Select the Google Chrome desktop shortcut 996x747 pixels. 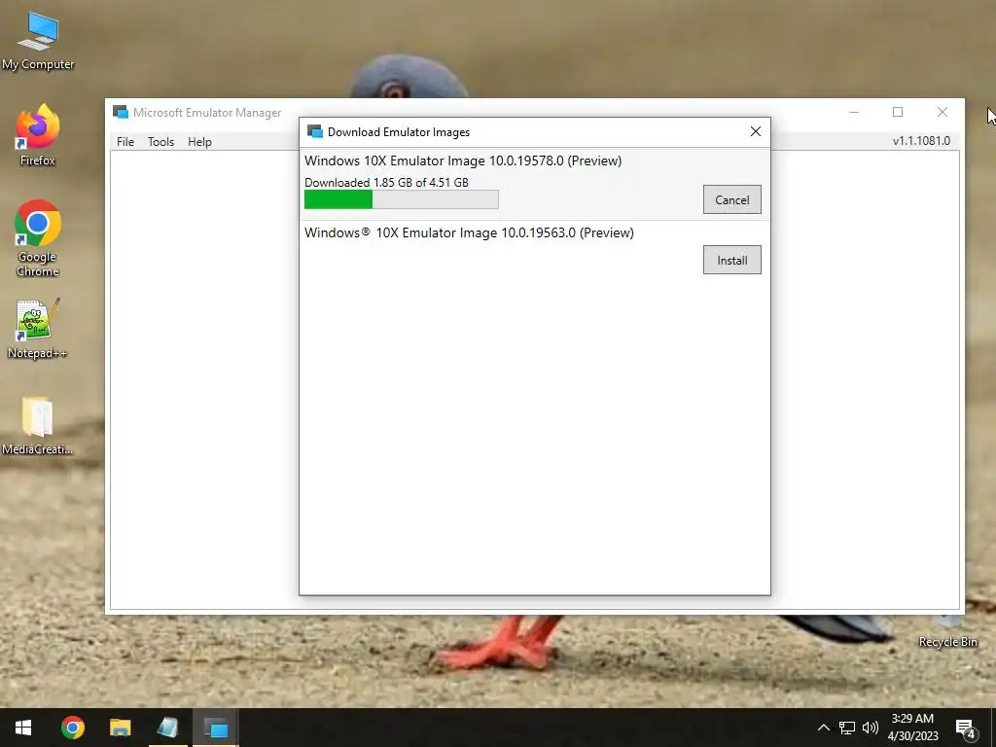tap(38, 238)
